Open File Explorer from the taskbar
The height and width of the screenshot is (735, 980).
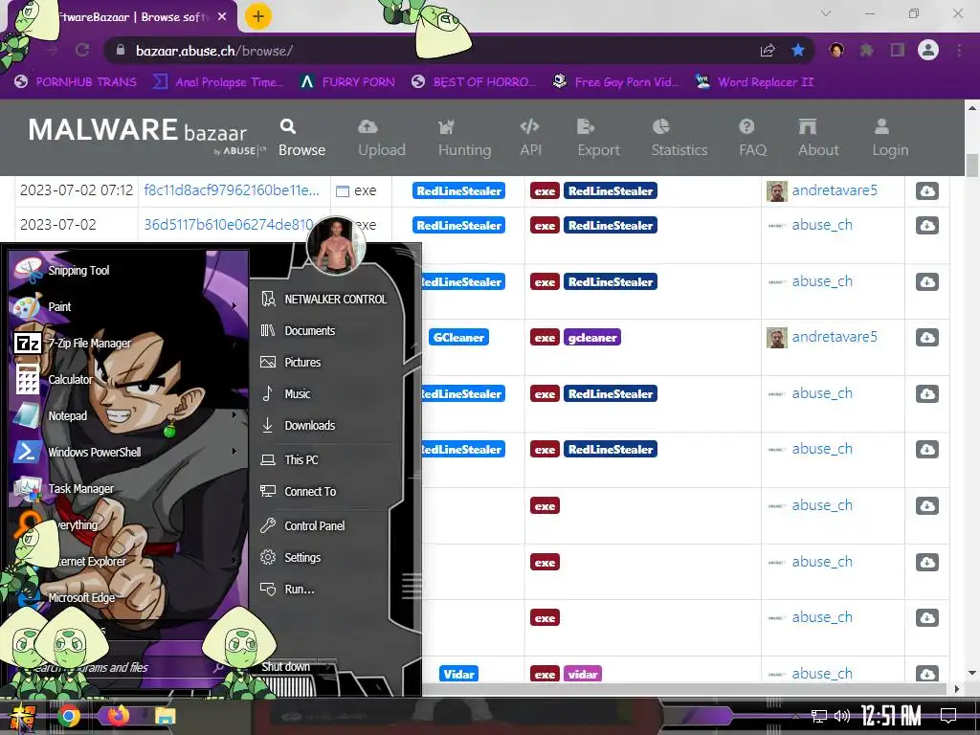(166, 716)
